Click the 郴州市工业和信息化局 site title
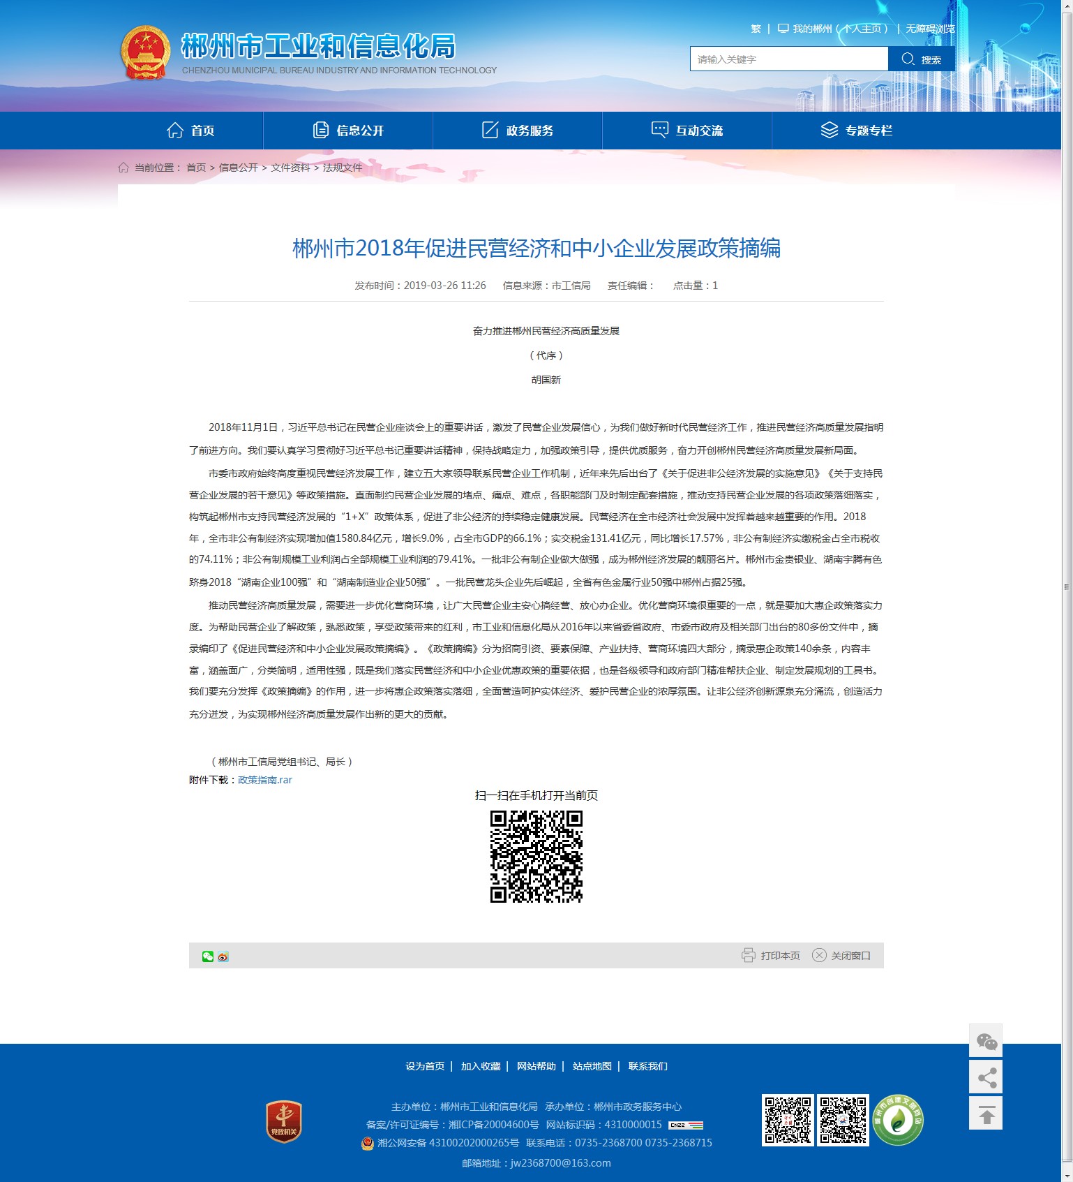Viewport: 1073px width, 1182px height. (x=318, y=46)
